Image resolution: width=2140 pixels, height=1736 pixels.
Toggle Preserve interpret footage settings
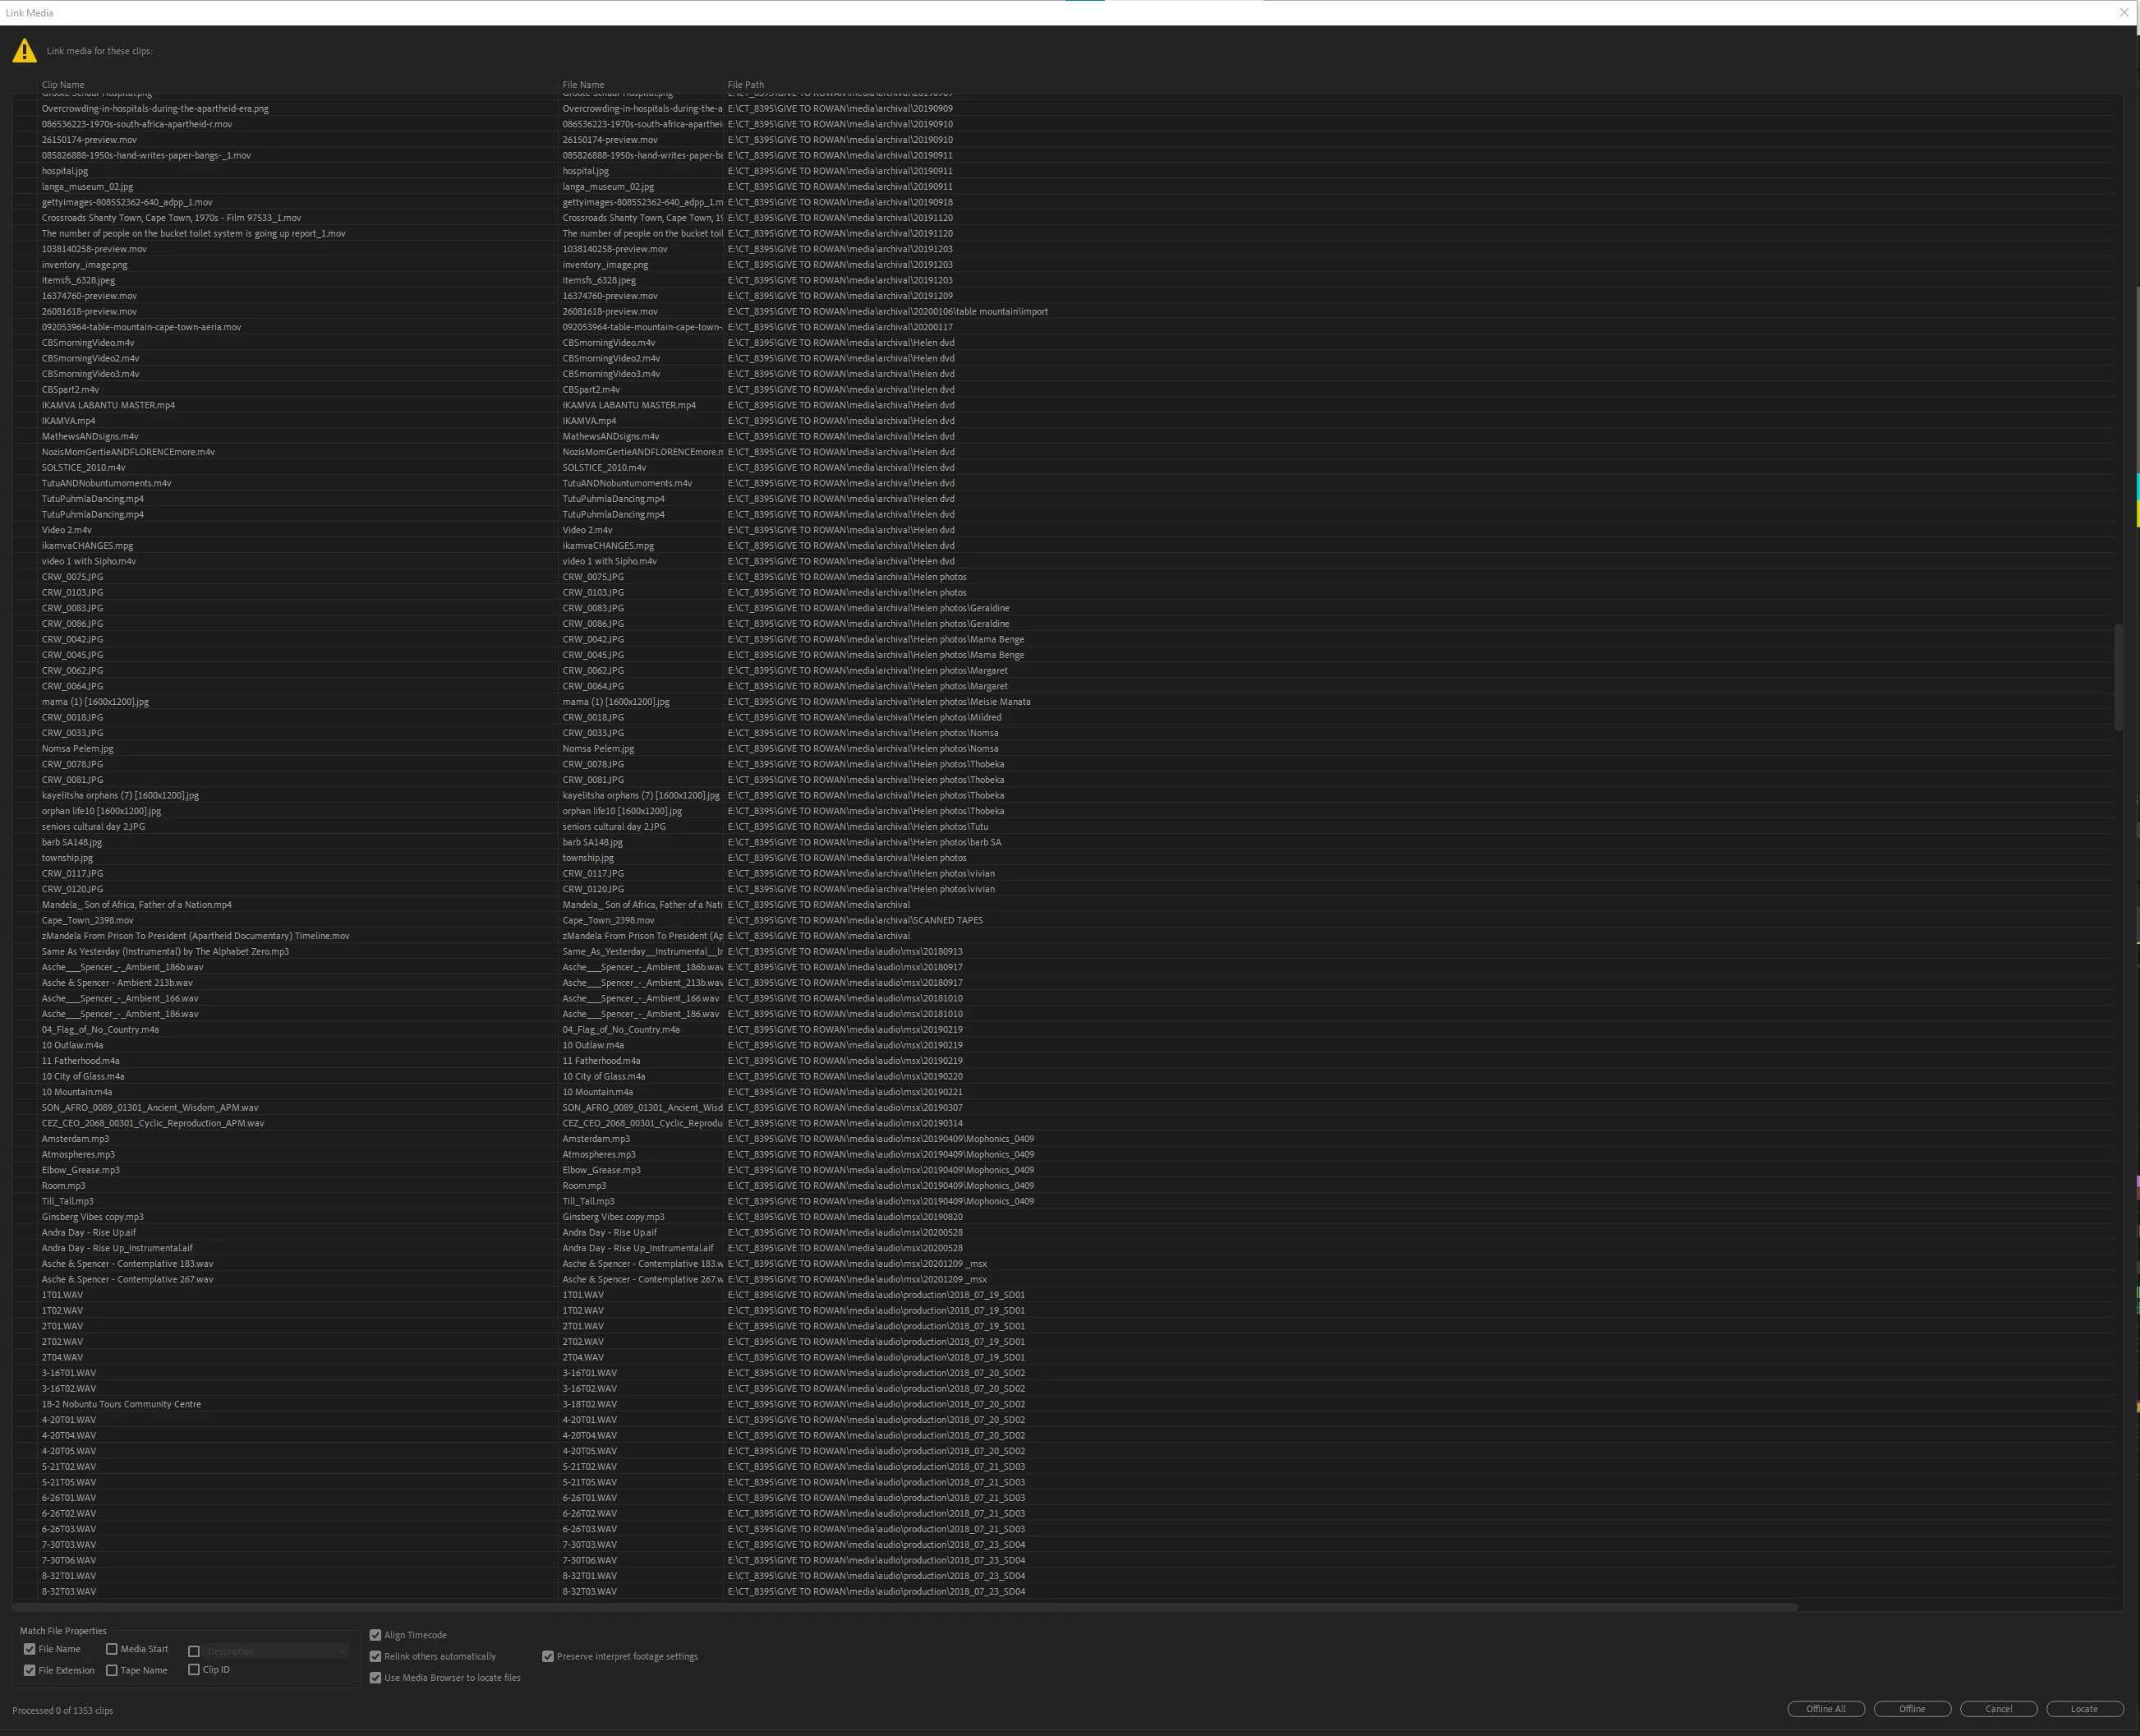click(548, 1656)
